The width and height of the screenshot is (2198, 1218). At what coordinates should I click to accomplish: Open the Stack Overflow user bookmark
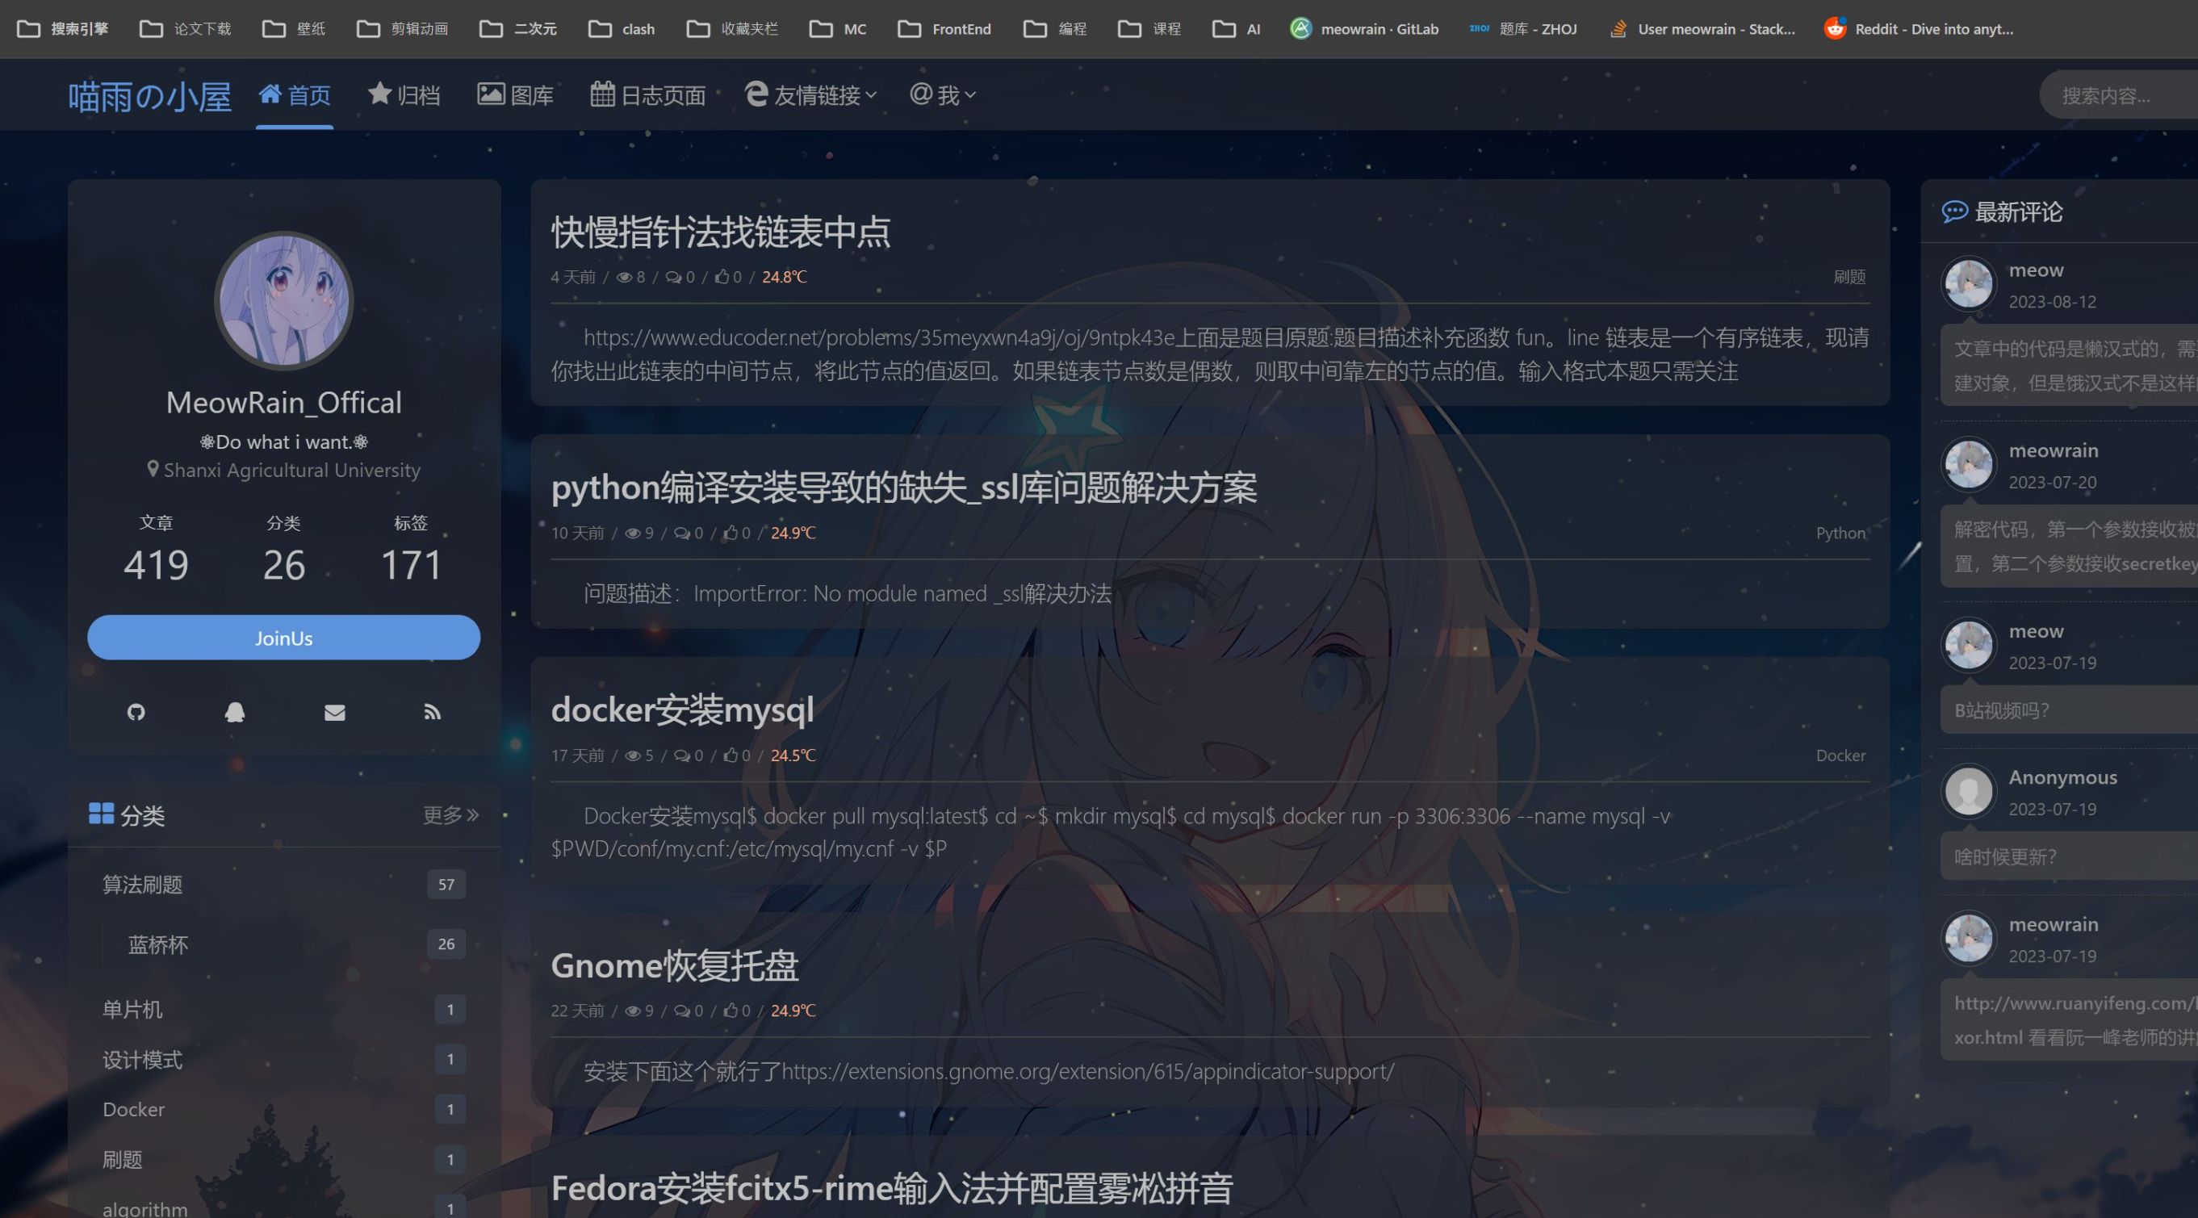tap(1702, 29)
